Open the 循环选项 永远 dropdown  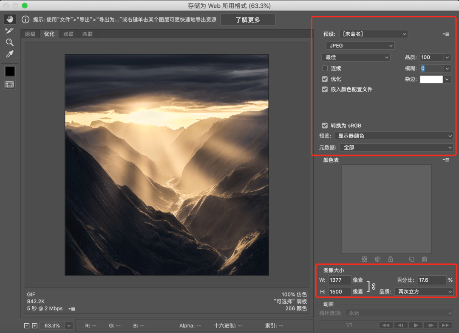pos(399,313)
